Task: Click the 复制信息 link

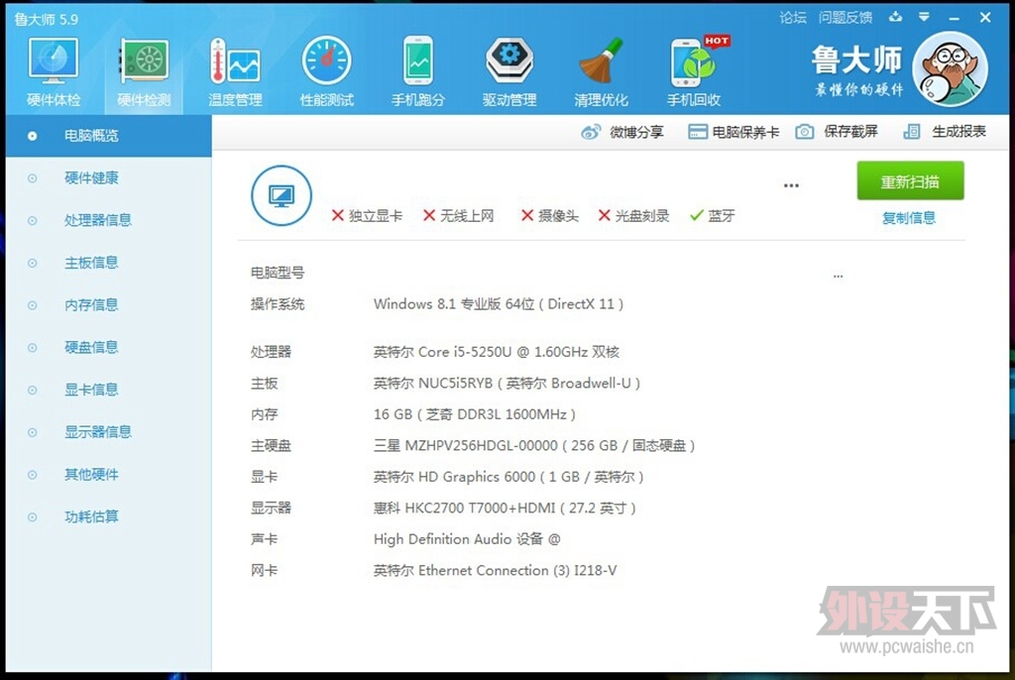Action: point(909,218)
